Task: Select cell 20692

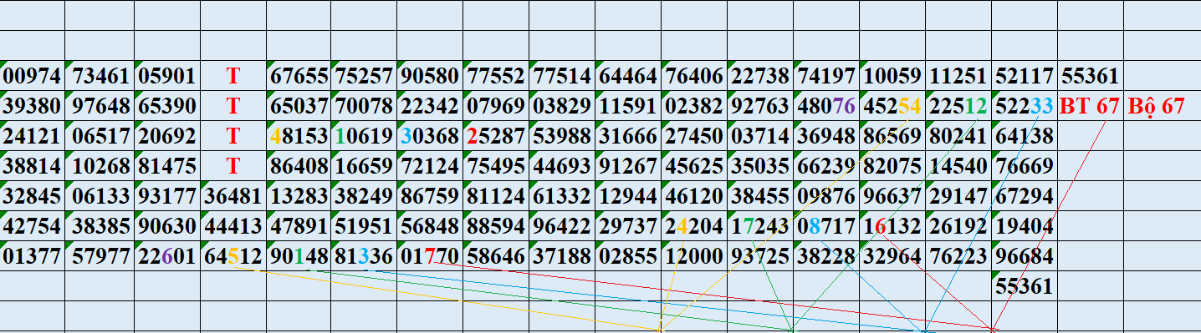Action: pos(167,136)
